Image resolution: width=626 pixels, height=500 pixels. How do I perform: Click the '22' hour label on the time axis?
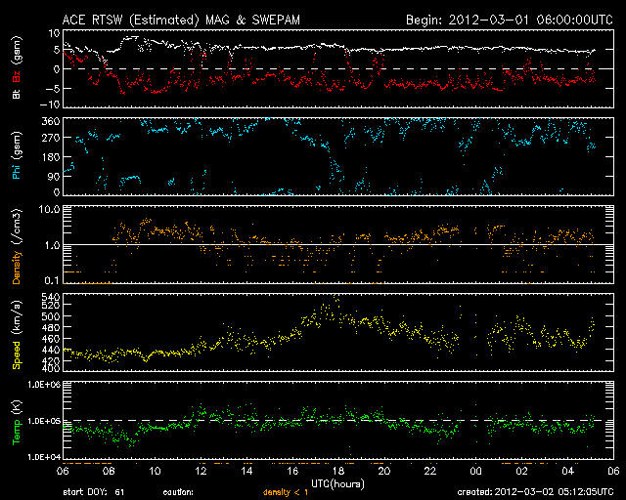[430, 471]
